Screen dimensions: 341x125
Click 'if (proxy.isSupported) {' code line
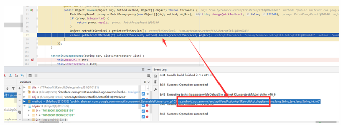(89, 18)
